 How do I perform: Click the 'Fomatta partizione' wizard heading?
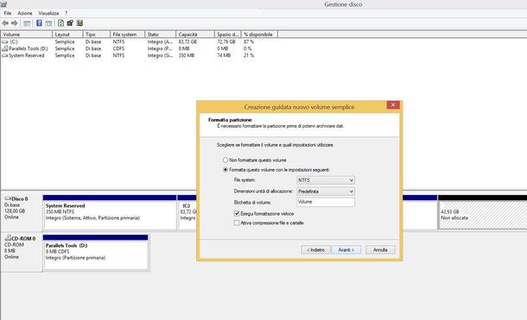(230, 120)
